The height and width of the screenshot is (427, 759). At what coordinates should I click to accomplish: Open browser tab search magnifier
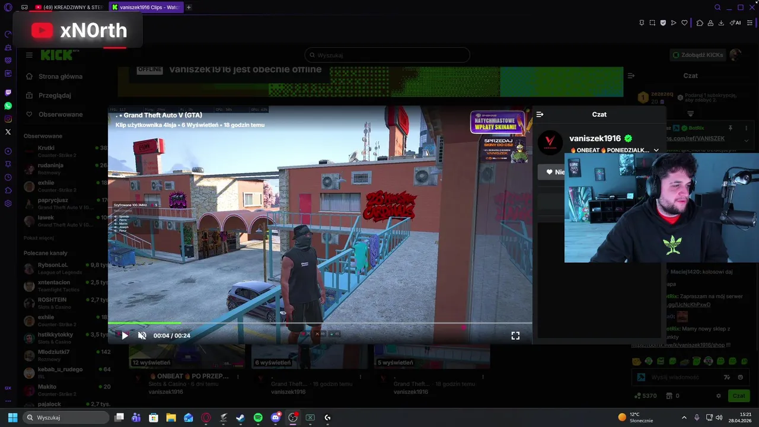coord(717,8)
